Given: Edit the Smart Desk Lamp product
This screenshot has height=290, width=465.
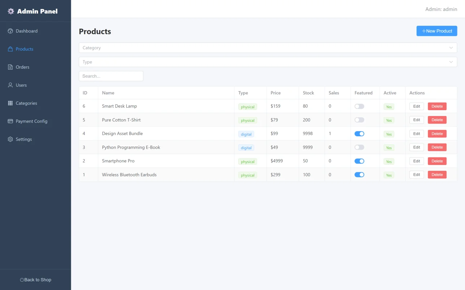Looking at the screenshot, I should [x=417, y=106].
